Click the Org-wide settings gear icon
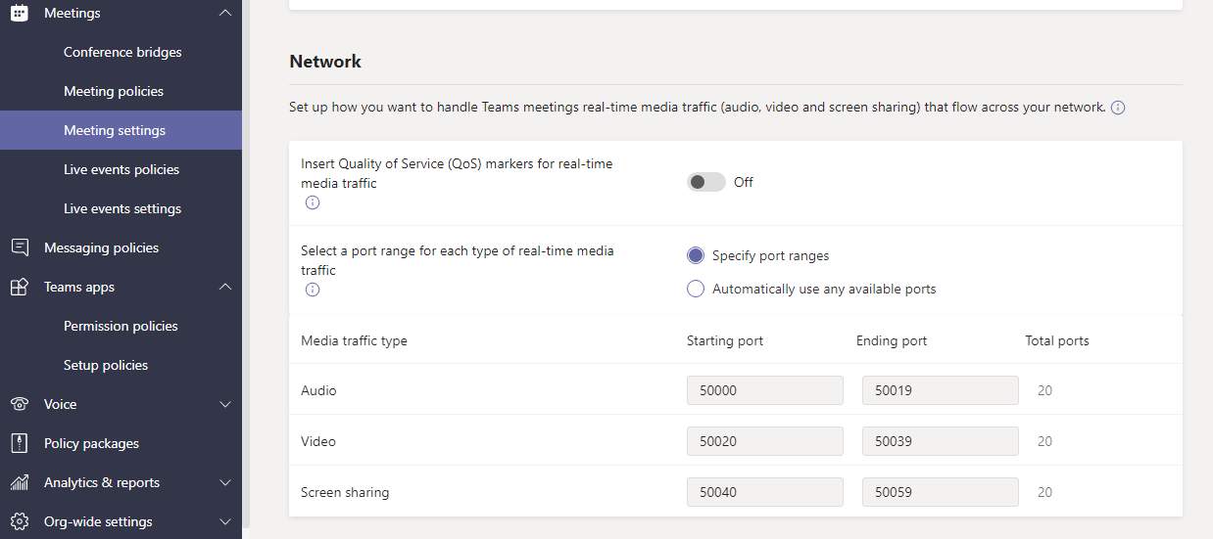Viewport: 1213px width, 539px height. (19, 521)
